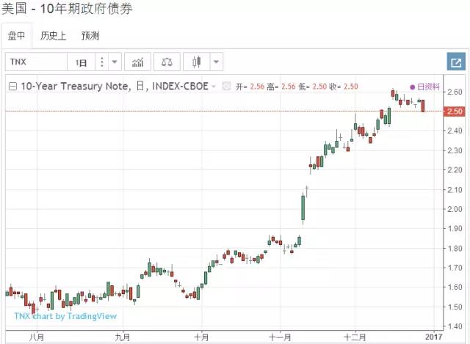
Task: Open the indicators chart icon
Action: [138, 62]
